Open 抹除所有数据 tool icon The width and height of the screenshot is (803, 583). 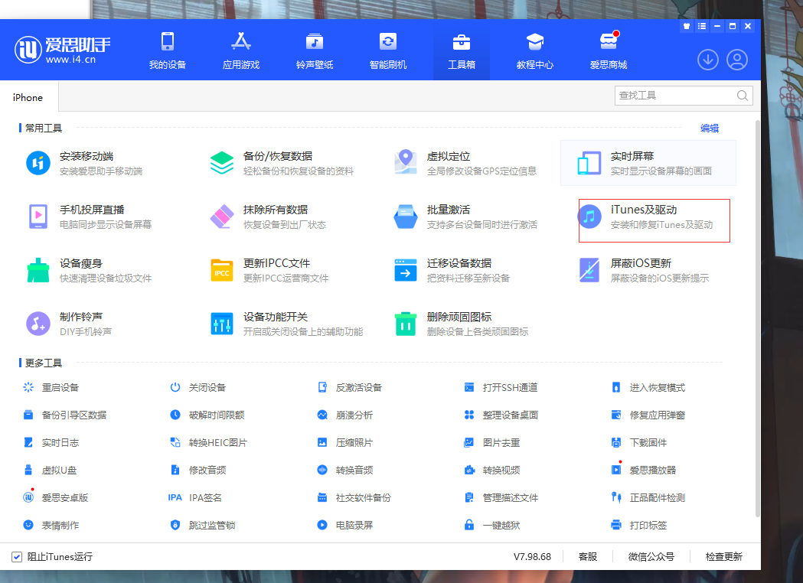(x=222, y=217)
